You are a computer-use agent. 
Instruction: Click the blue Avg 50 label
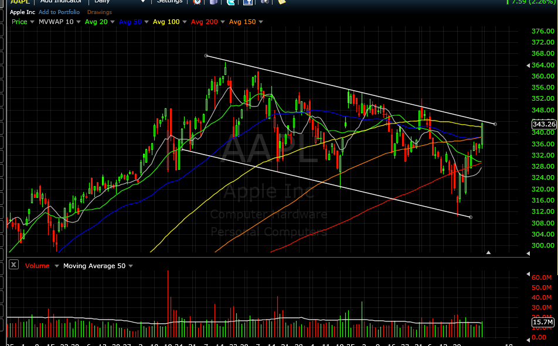[130, 22]
